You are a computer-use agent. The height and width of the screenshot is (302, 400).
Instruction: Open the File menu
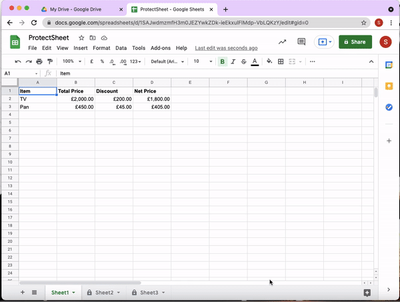(33, 48)
